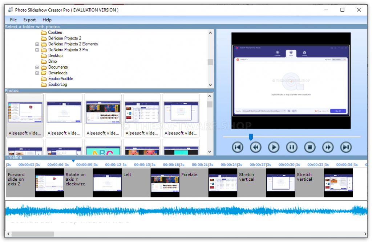Select the Desktop folder
The image size is (372, 242).
[55, 56]
